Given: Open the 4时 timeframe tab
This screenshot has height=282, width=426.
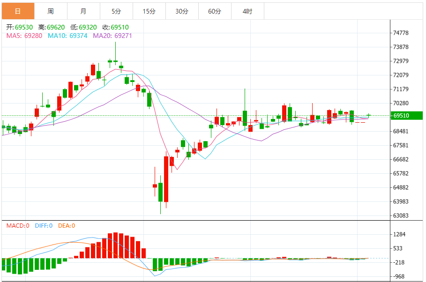Looking at the screenshot, I should click(248, 11).
